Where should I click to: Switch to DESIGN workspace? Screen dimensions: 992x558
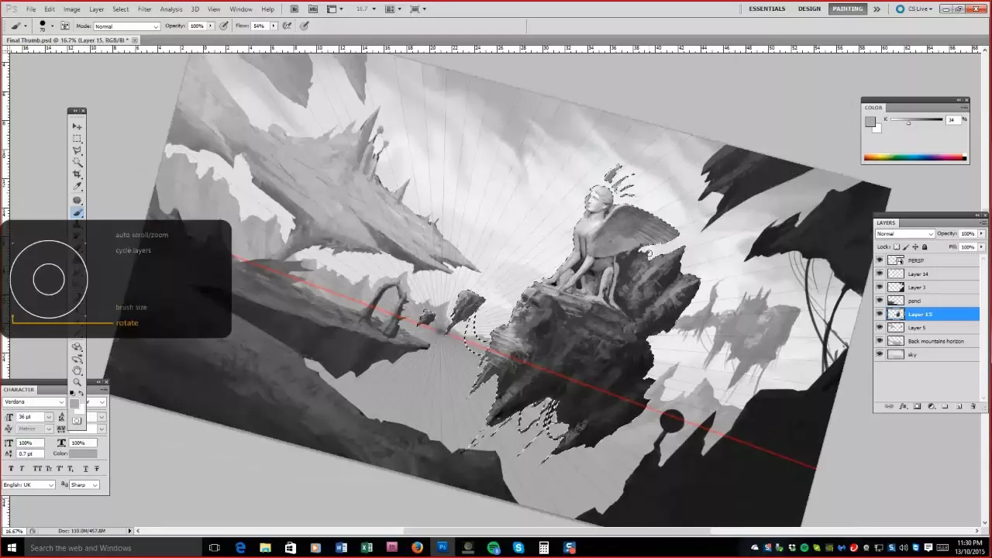(x=809, y=9)
